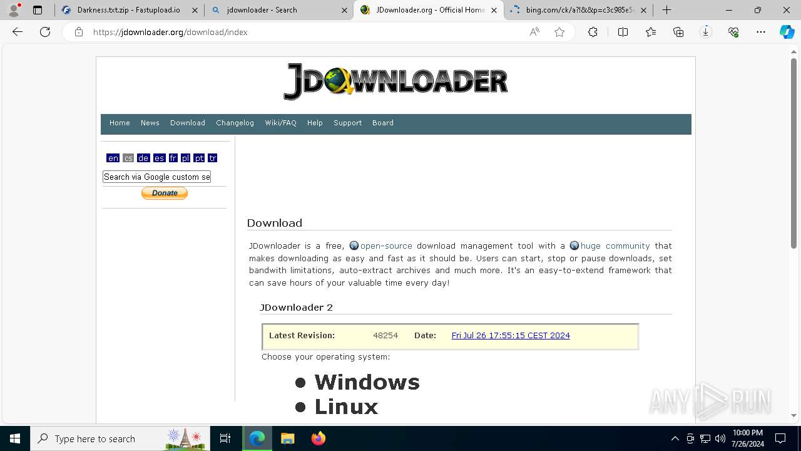This screenshot has width=801, height=451.
Task: Open Changelog in site navigation
Action: [x=235, y=123]
